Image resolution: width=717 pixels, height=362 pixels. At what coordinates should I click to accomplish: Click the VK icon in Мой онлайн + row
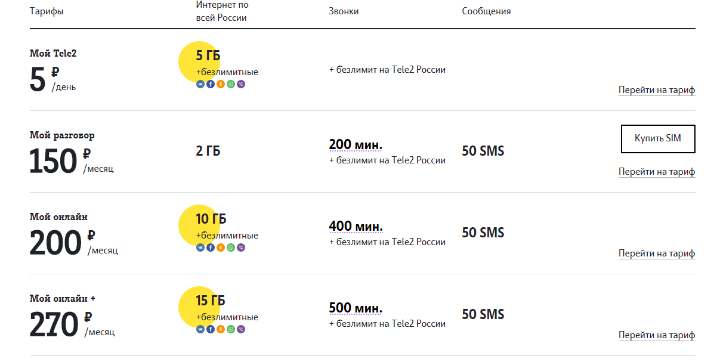tap(200, 329)
